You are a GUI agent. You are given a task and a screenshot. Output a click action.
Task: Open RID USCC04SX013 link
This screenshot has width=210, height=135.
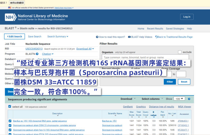tap(34, 49)
